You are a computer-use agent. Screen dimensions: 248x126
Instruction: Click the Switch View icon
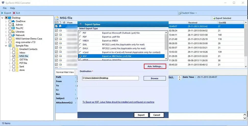pyautogui.click(x=180, y=13)
